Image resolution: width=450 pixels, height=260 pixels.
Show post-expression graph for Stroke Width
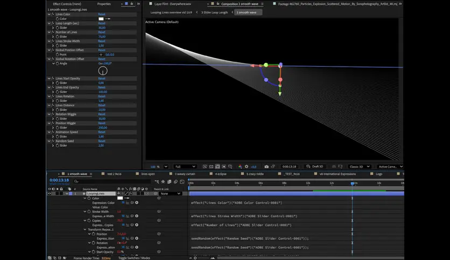(x=128, y=216)
